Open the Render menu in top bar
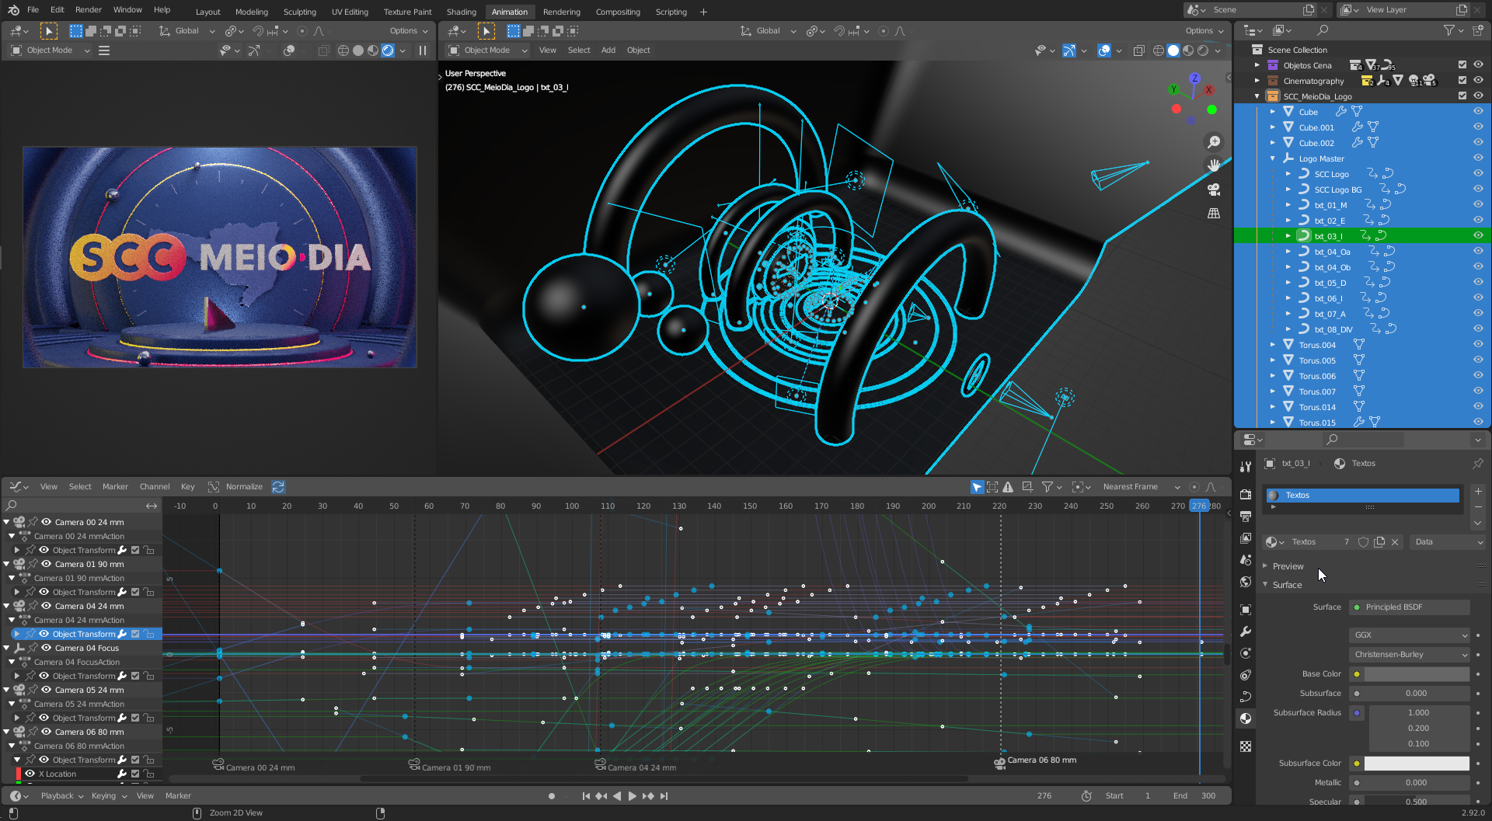The width and height of the screenshot is (1492, 821). click(88, 10)
